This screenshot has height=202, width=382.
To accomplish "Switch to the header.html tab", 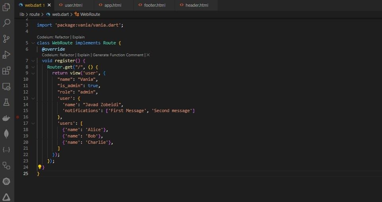I will pyautogui.click(x=196, y=5).
